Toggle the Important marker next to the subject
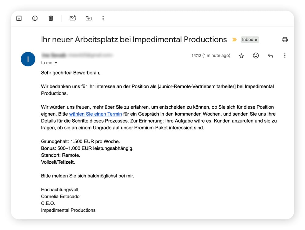Image resolution: width=305 pixels, height=230 pixels. click(x=234, y=40)
